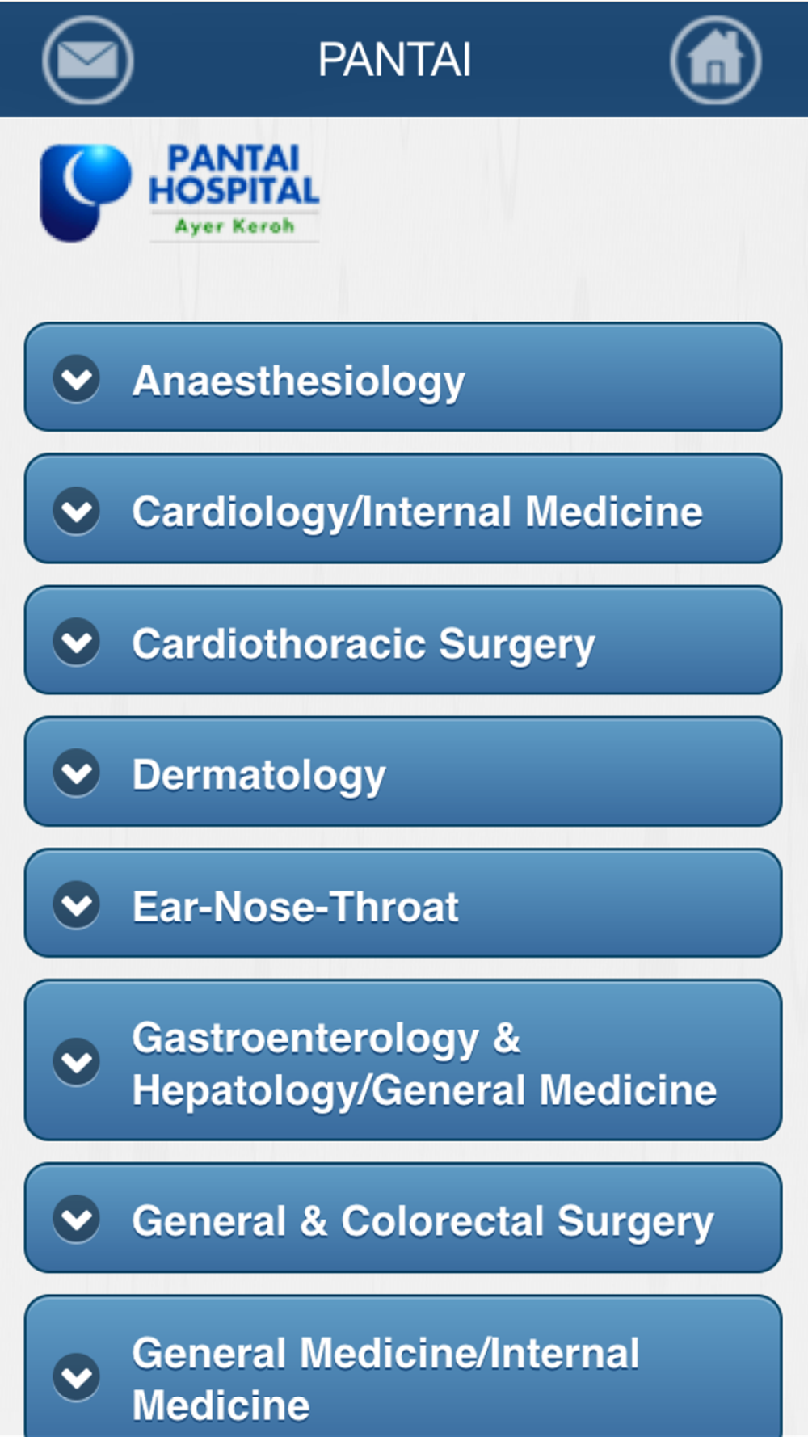Image resolution: width=808 pixels, height=1437 pixels.
Task: Expand General & Colorectal Surgery section
Action: pos(403,1218)
